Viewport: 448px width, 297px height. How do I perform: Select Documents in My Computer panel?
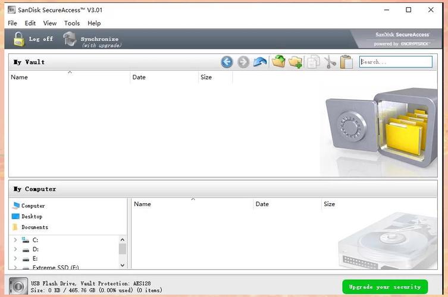pyautogui.click(x=35, y=227)
